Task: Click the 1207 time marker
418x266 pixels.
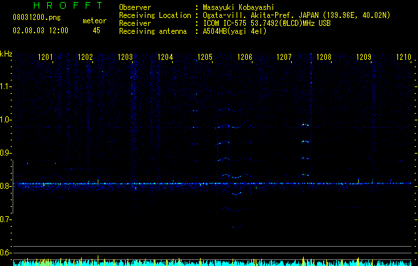Action: (x=284, y=57)
